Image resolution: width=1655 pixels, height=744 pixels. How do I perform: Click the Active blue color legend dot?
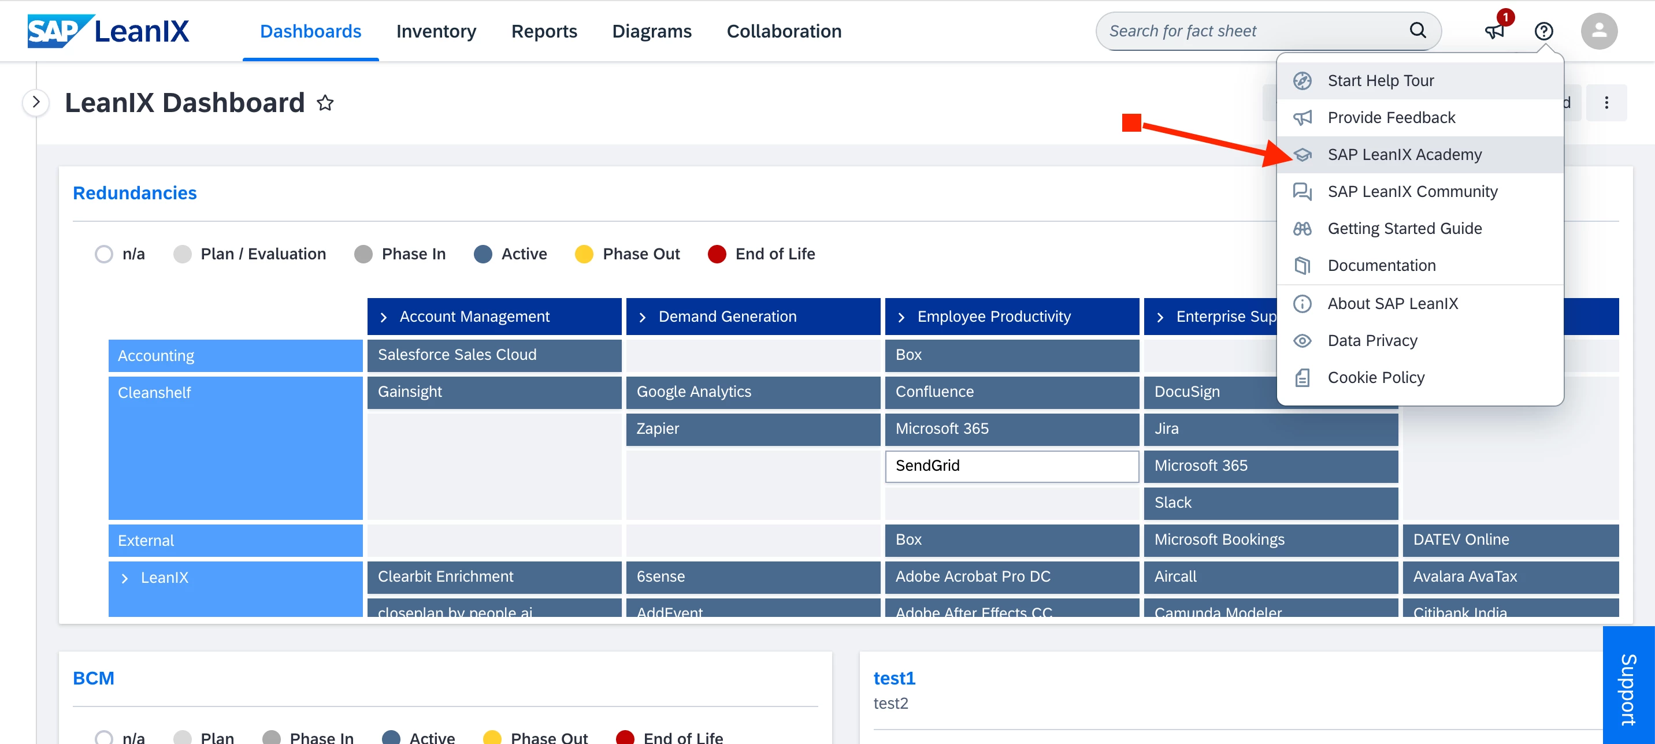(x=483, y=254)
